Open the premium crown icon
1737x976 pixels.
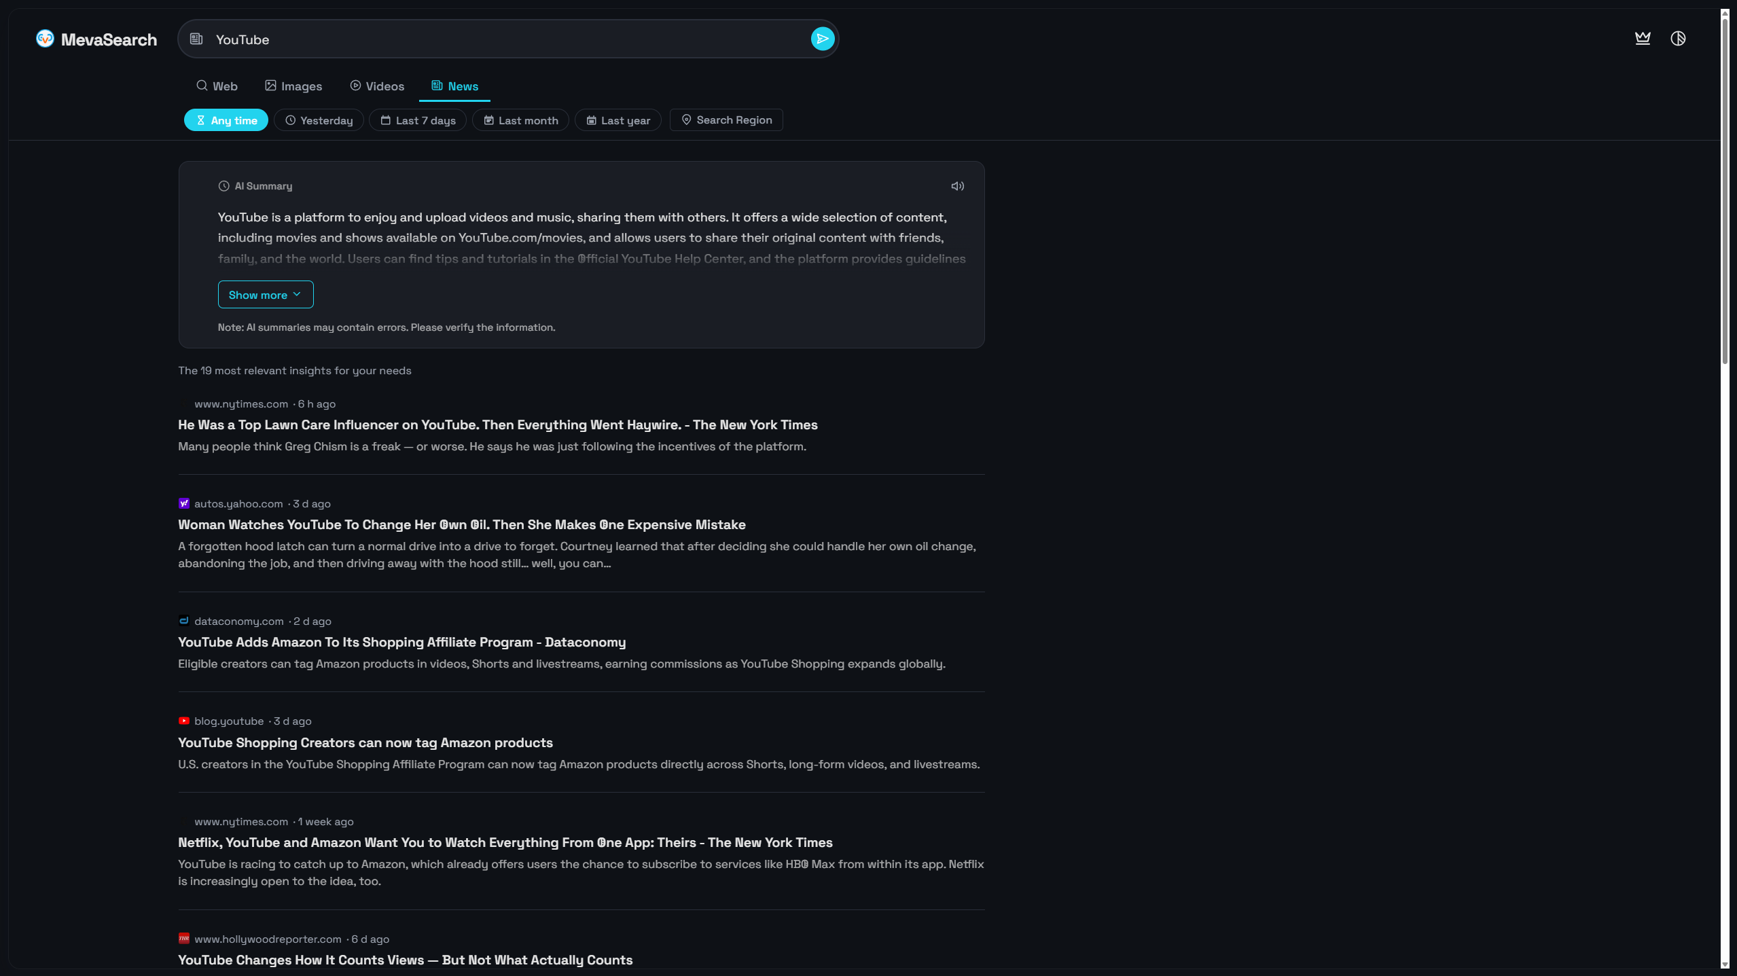1643,38
